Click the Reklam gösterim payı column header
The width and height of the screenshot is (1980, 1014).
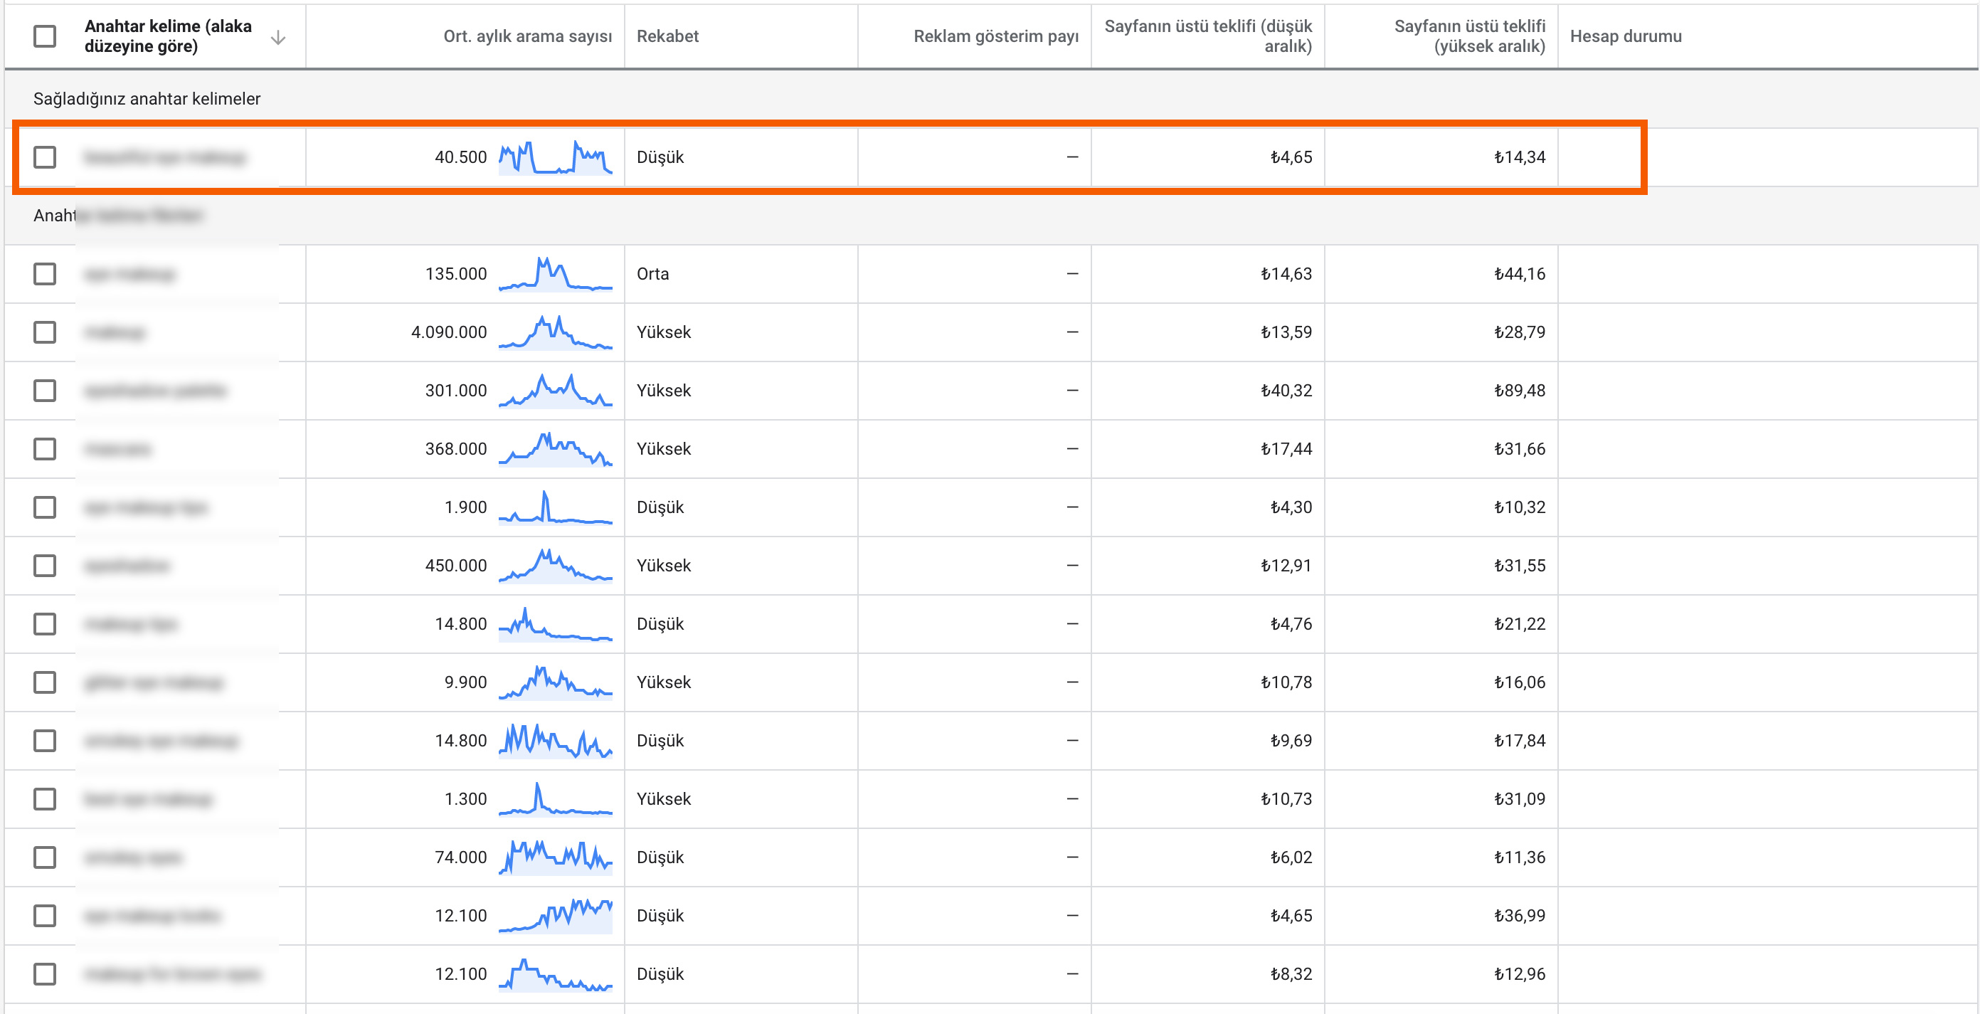[x=995, y=36]
